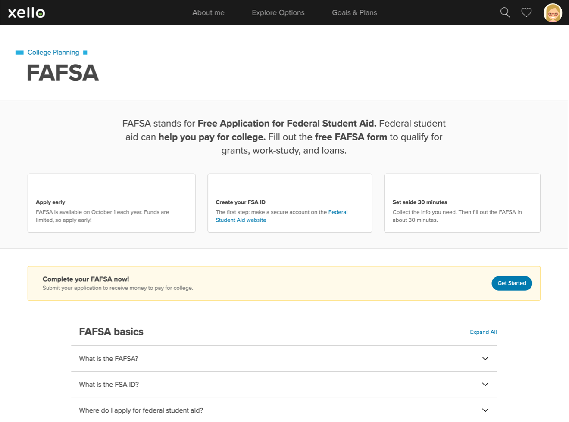Open the Explore Options menu

(278, 13)
